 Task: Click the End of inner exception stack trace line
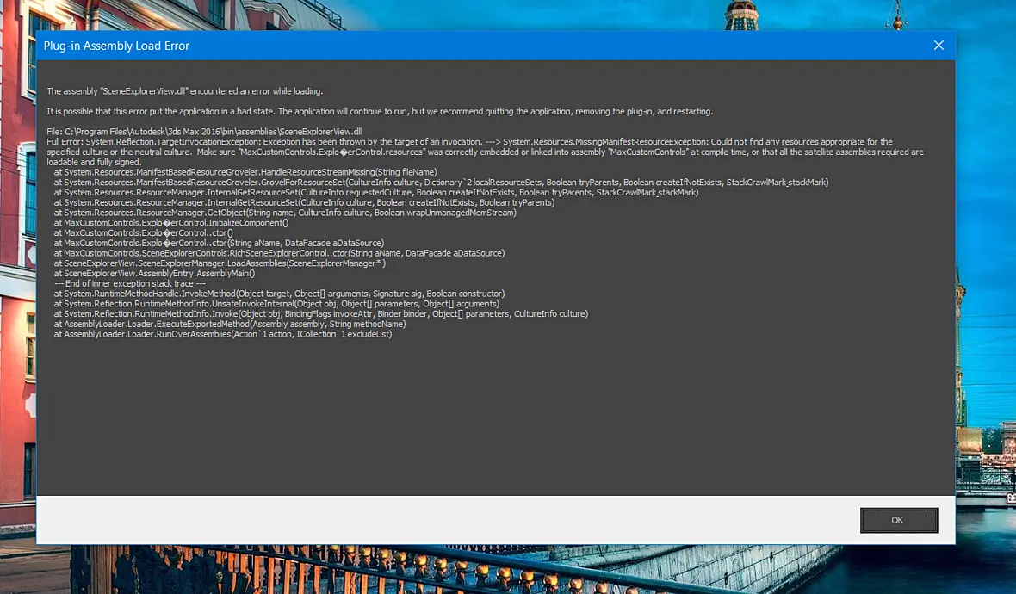130,284
